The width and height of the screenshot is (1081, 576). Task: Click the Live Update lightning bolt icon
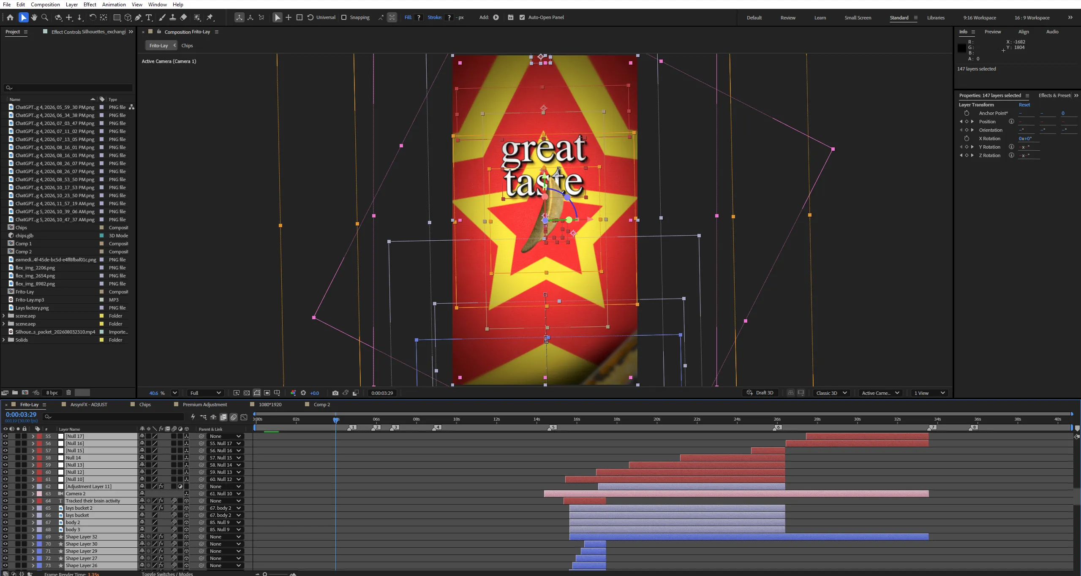click(x=193, y=417)
